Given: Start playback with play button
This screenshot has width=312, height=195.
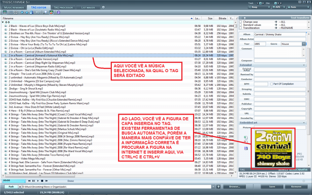Looking at the screenshot, I should pyautogui.click(x=38, y=181).
